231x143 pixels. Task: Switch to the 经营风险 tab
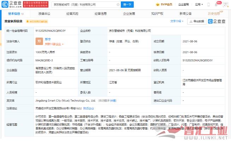pyautogui.click(x=72, y=14)
